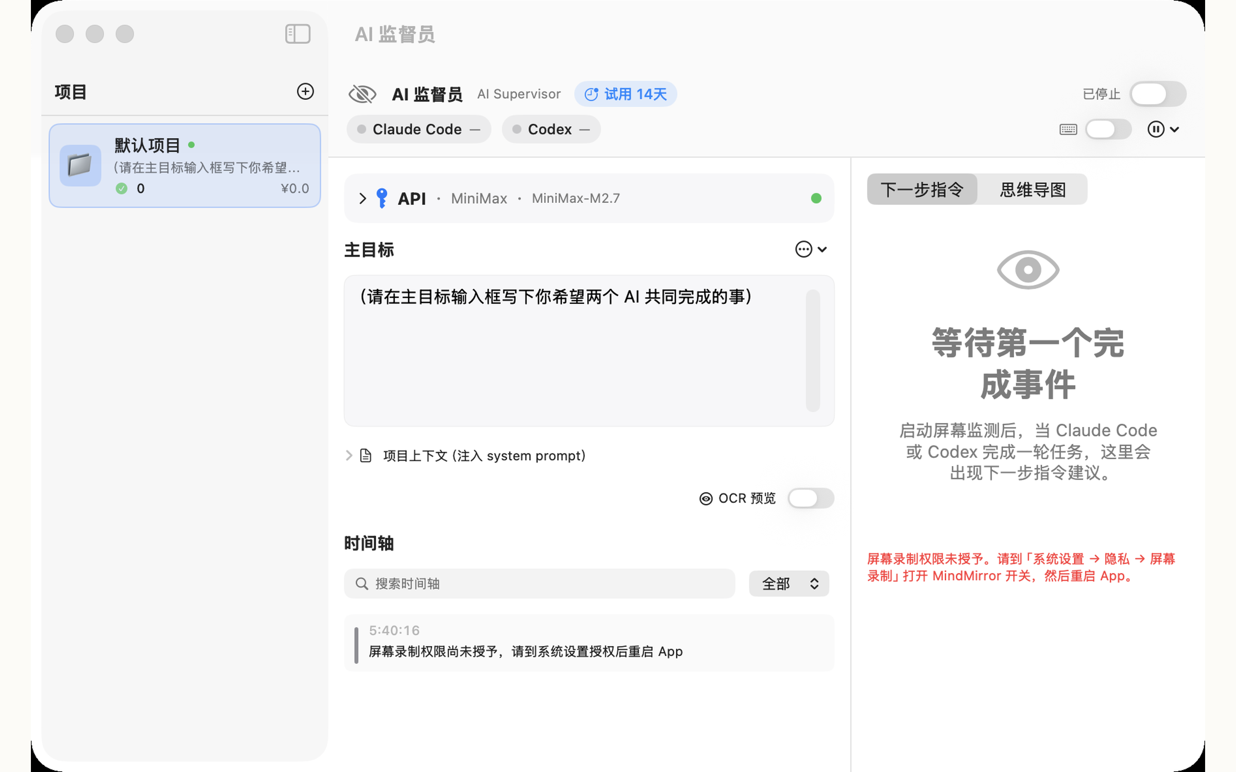Click the 等待第一个完成事件 heading
The image size is (1236, 772).
pos(1027,363)
